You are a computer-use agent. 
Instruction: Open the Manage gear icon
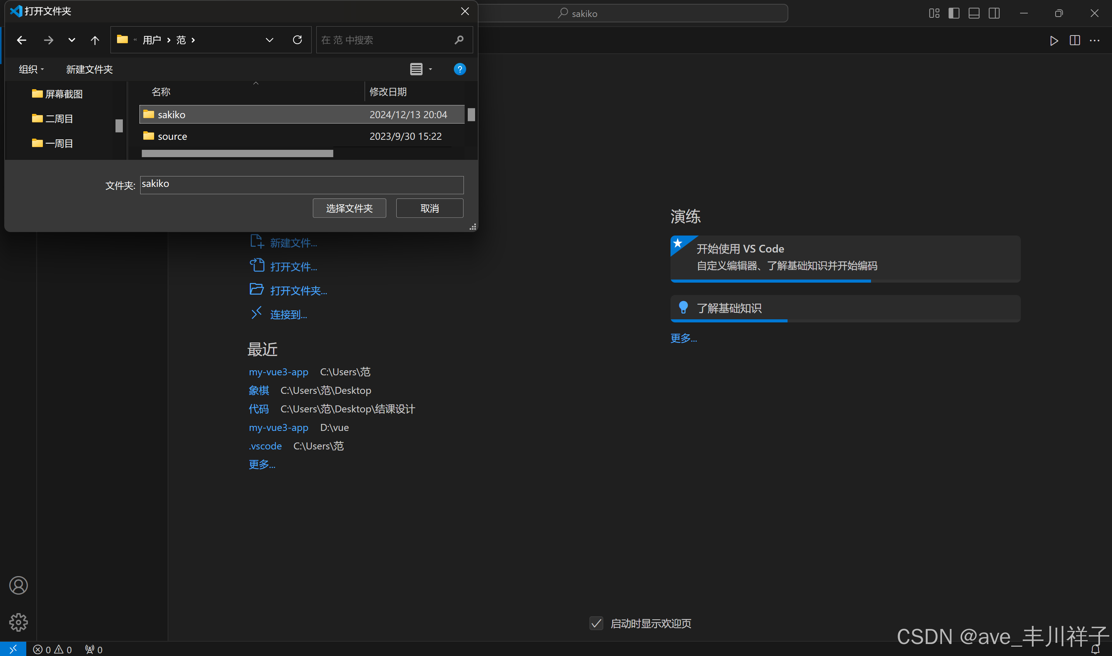(x=18, y=622)
